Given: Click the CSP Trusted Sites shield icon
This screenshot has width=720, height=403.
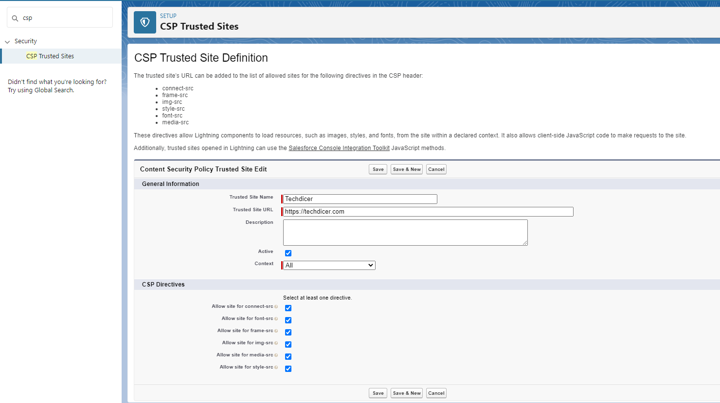Looking at the screenshot, I should tap(144, 22).
